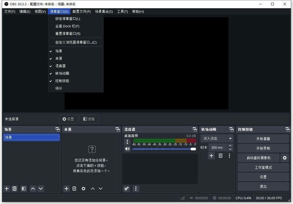Increase duration with up stepper arrow
The height and width of the screenshot is (204, 293).
tap(230, 146)
